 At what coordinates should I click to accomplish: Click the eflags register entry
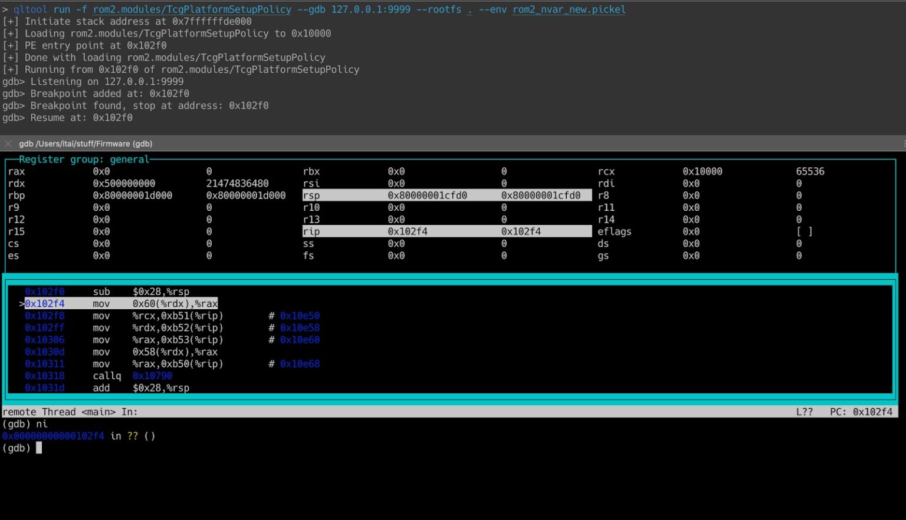614,231
